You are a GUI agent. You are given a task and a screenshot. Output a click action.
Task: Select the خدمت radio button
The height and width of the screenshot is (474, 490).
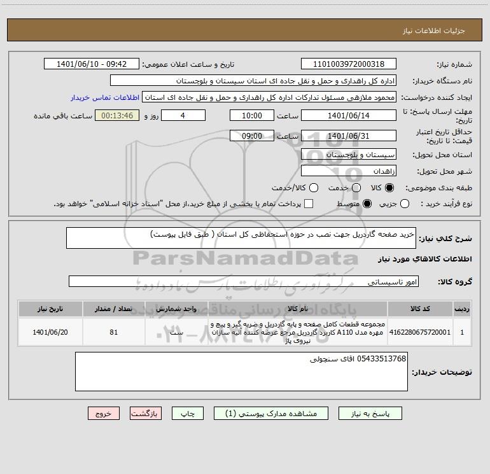coord(356,188)
